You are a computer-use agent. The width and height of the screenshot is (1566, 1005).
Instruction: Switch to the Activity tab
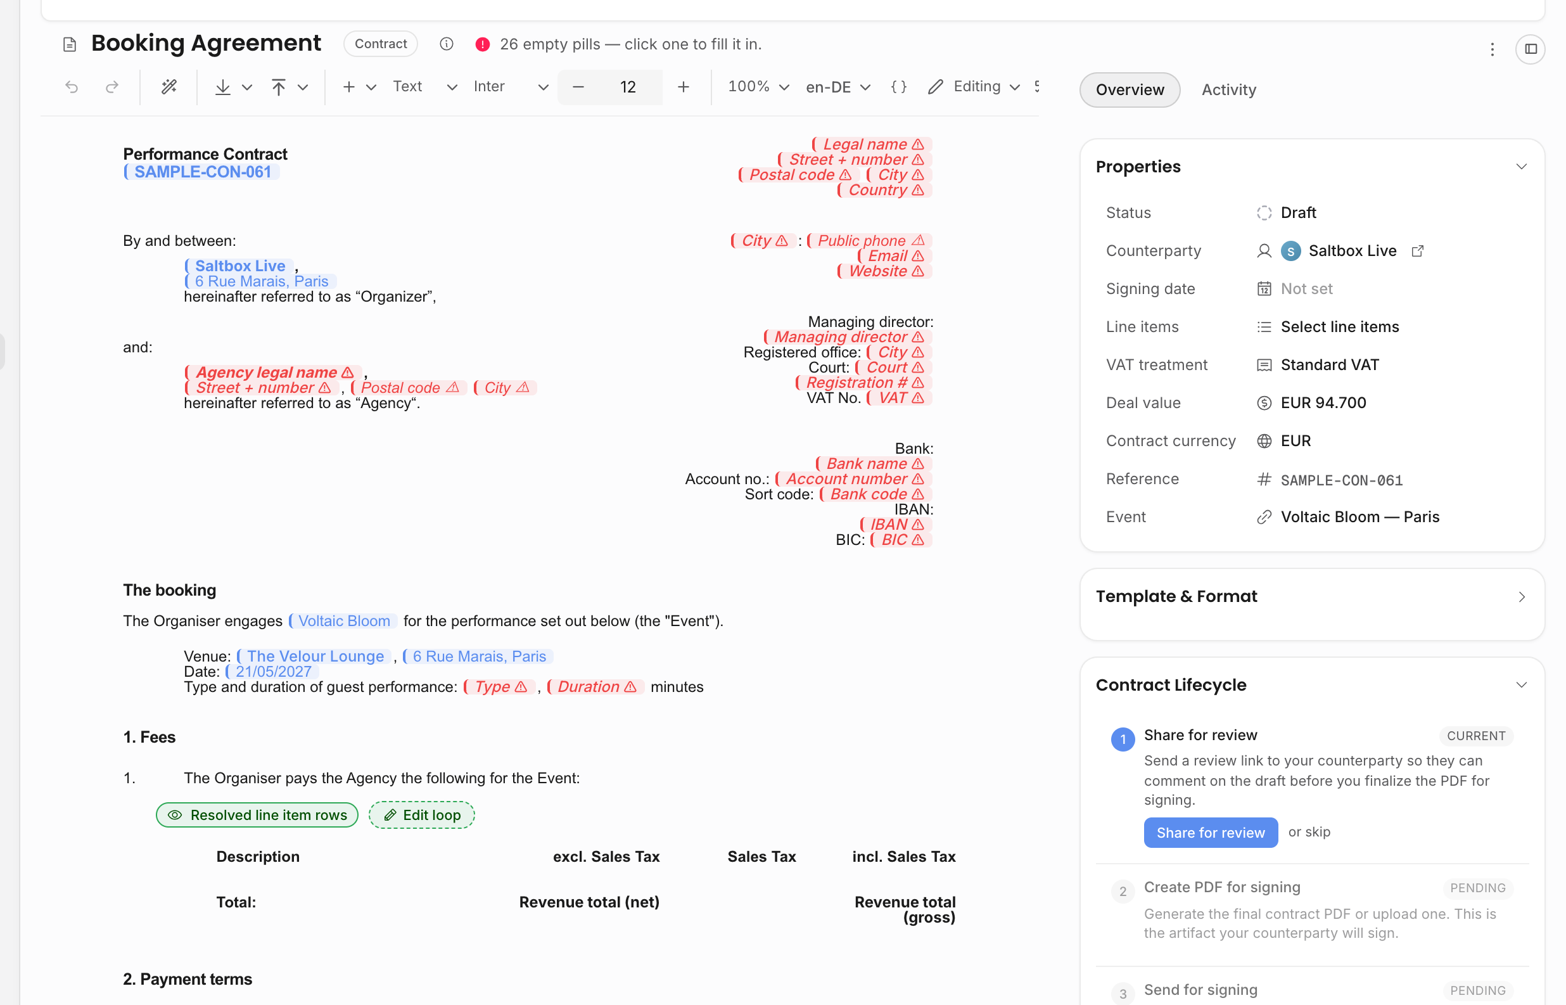pos(1229,89)
